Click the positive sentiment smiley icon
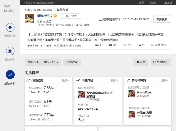 click(152, 45)
